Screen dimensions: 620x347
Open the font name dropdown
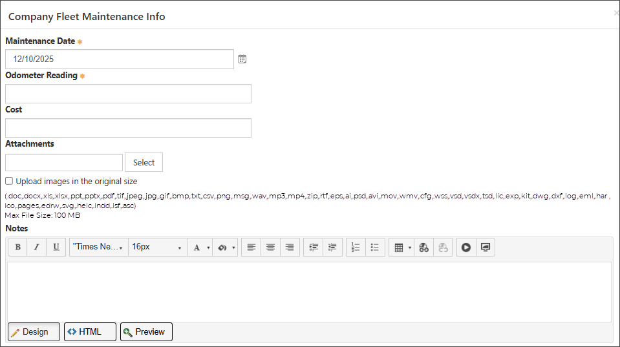coord(98,247)
